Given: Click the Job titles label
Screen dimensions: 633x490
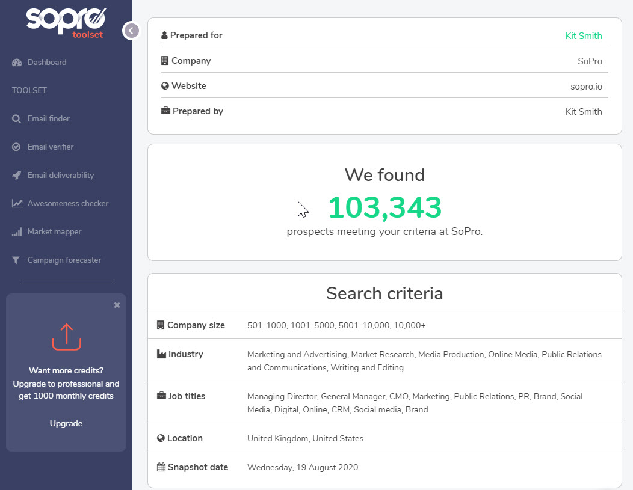Looking at the screenshot, I should 187,396.
